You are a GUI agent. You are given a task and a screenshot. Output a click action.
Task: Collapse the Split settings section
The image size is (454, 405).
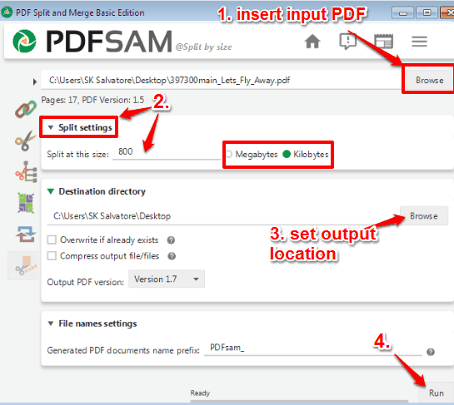tap(51, 127)
